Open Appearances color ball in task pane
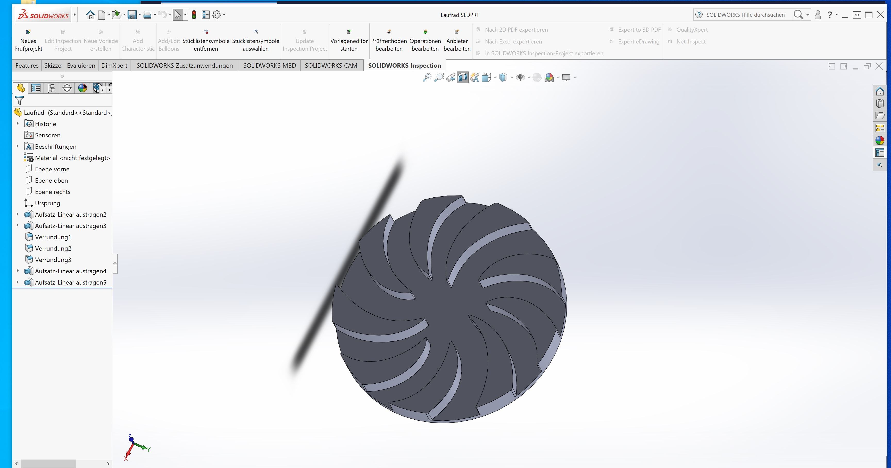The image size is (891, 468). tap(880, 140)
